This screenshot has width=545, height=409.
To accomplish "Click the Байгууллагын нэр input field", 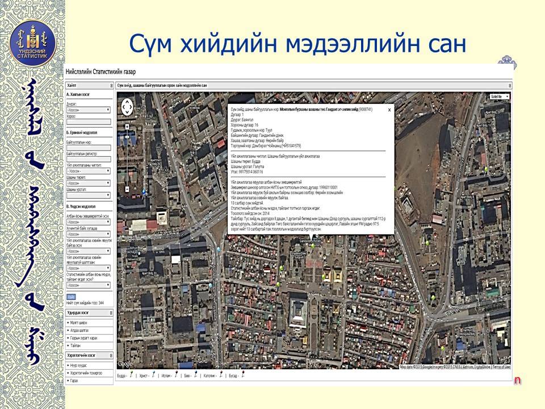I will pos(88,148).
